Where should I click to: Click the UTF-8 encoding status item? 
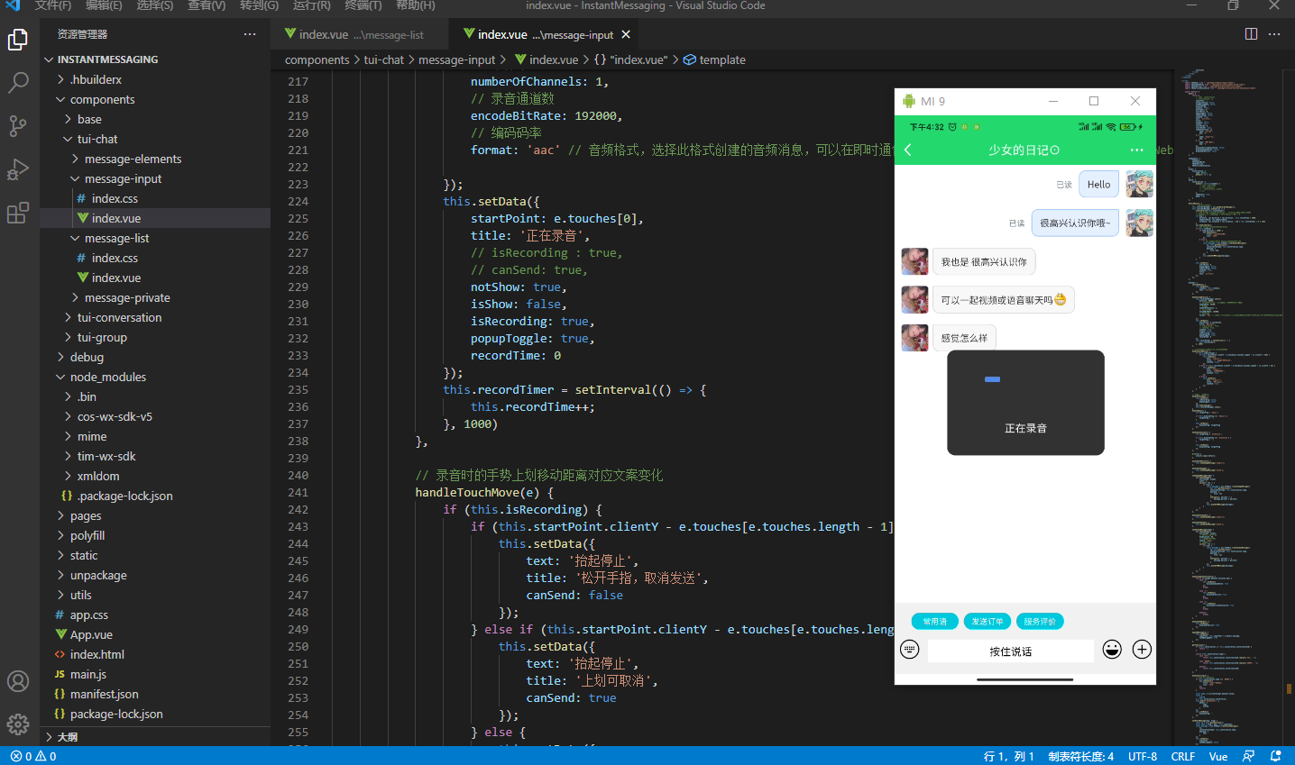[1143, 756]
